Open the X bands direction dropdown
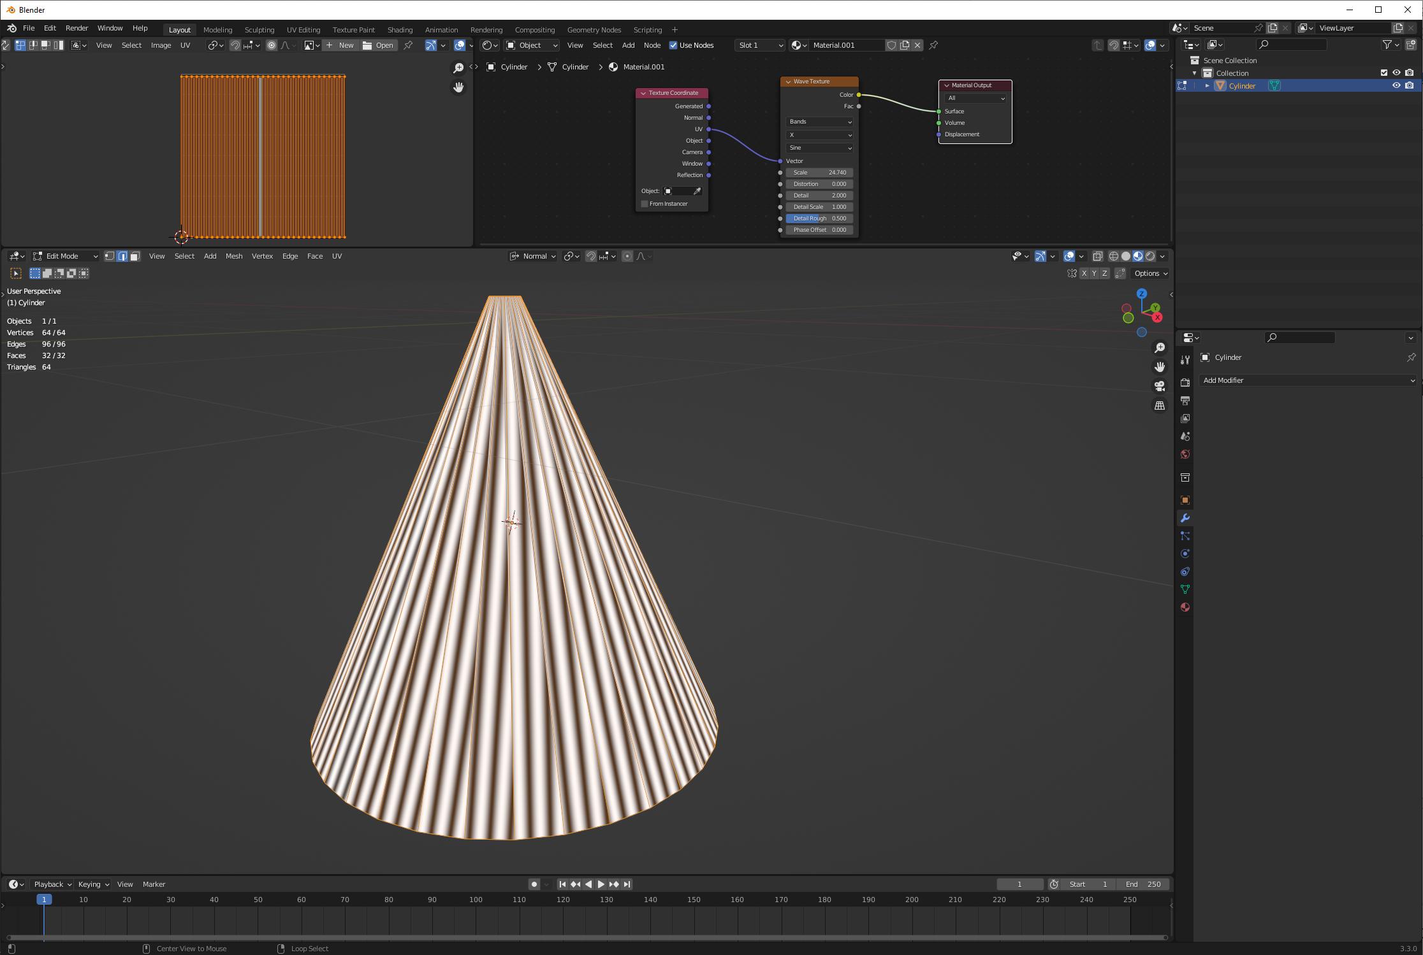The image size is (1423, 955). pyautogui.click(x=819, y=135)
